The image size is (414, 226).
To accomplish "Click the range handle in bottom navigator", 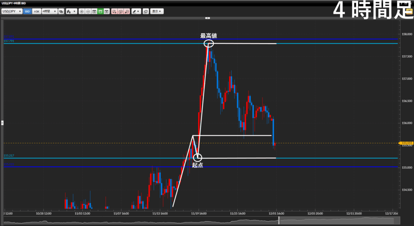I will [x=279, y=220].
